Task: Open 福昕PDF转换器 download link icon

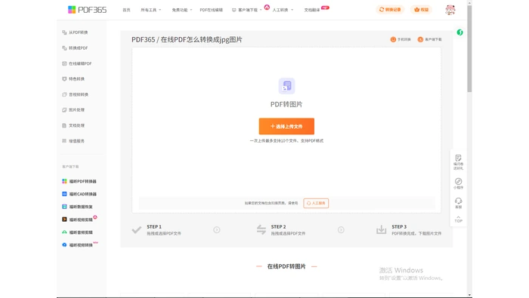Action: pos(64,181)
